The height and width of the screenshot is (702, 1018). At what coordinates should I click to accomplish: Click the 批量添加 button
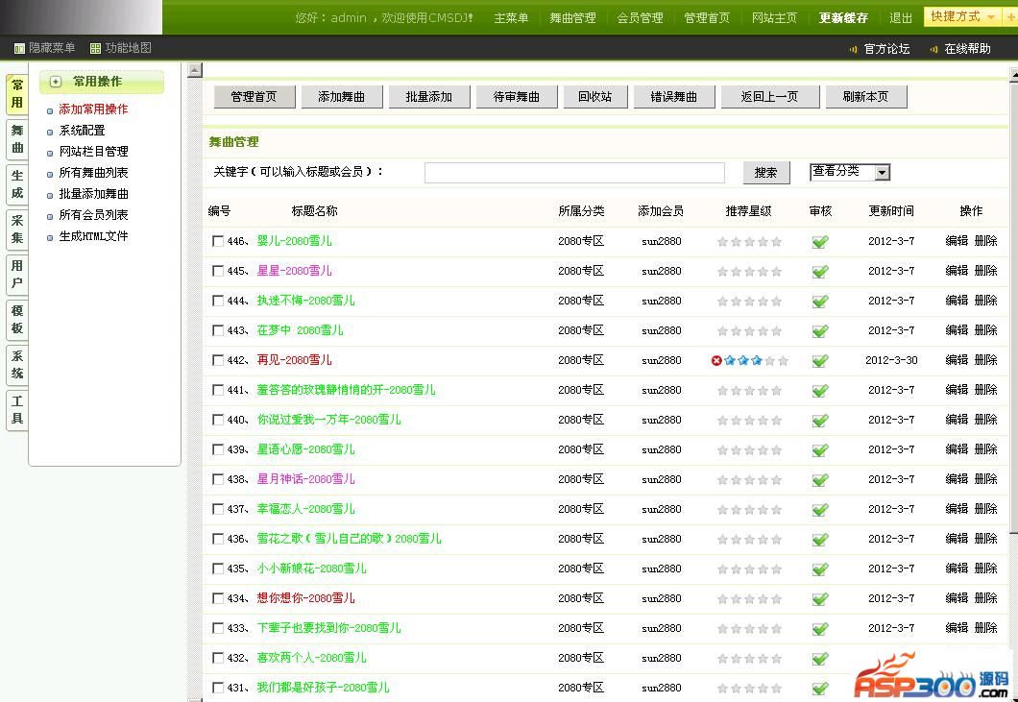(x=429, y=97)
